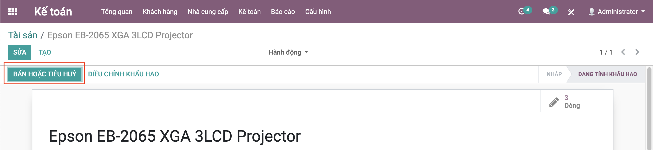Screen dimensions: 653x150
Task: Open the Cấu hình menu
Action: tap(318, 12)
